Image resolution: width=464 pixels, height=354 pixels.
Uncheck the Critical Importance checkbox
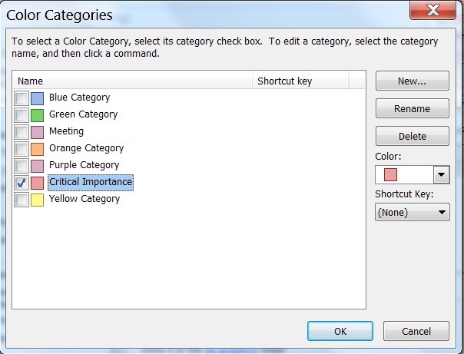coord(22,183)
